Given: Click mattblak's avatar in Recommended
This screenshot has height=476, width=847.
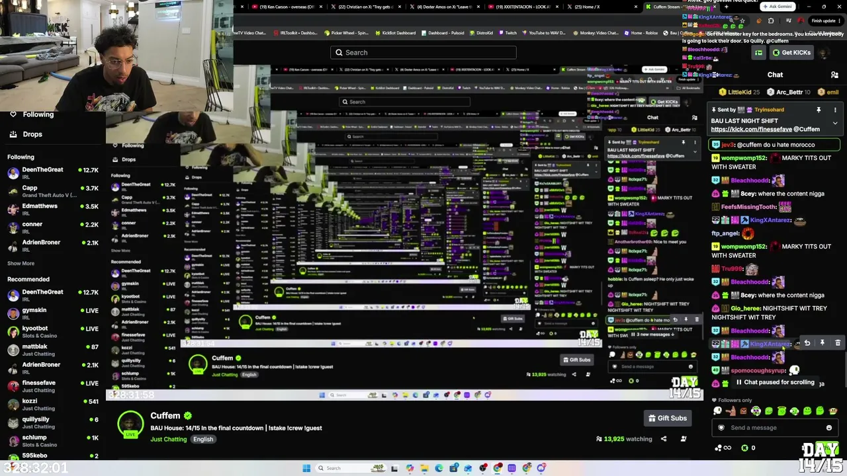Looking at the screenshot, I should coord(13,350).
